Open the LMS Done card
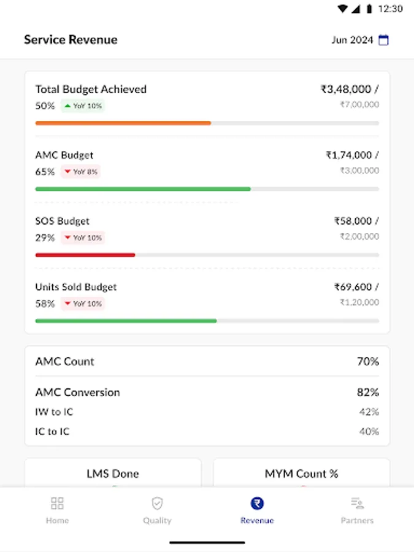 [x=113, y=473]
